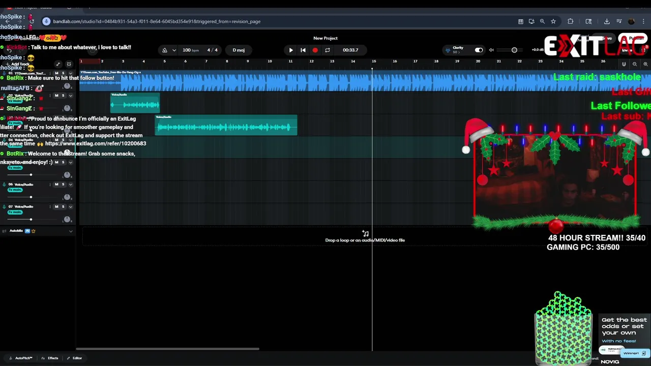
Task: Toggle the metronome icon
Action: pyautogui.click(x=164, y=50)
